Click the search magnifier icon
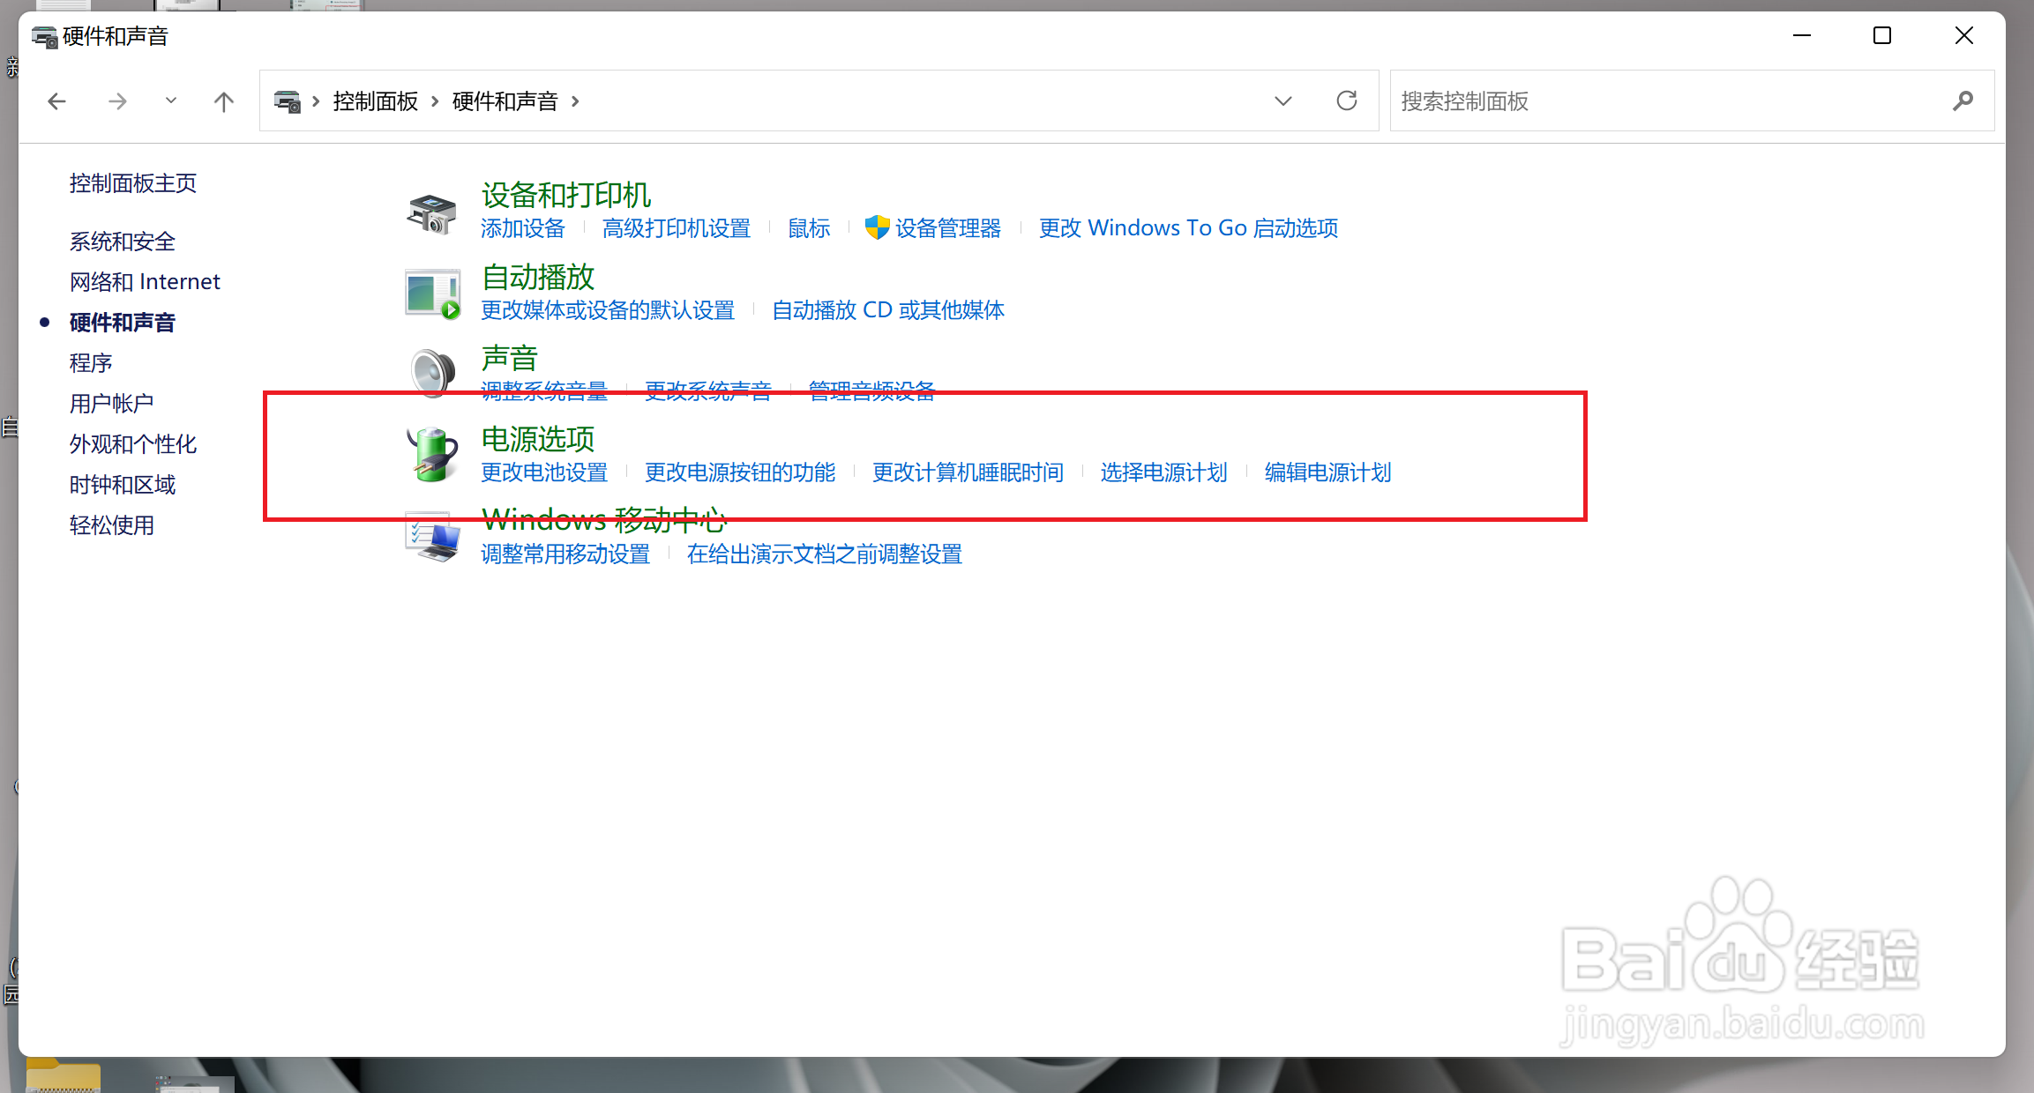Image resolution: width=2034 pixels, height=1093 pixels. click(x=1963, y=101)
